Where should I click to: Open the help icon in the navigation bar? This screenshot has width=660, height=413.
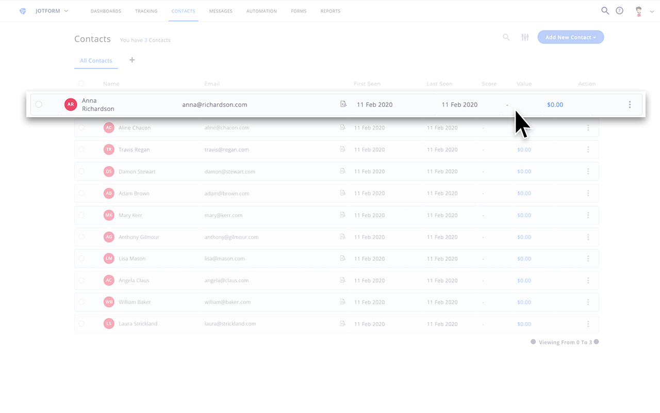tap(619, 10)
